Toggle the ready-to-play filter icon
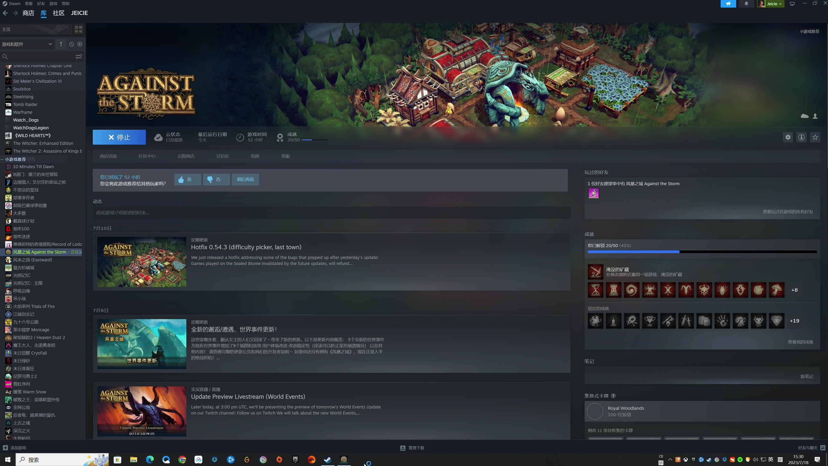This screenshot has width=828, height=466. 80,44
